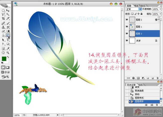Select the Brush tool

pos(8,23)
